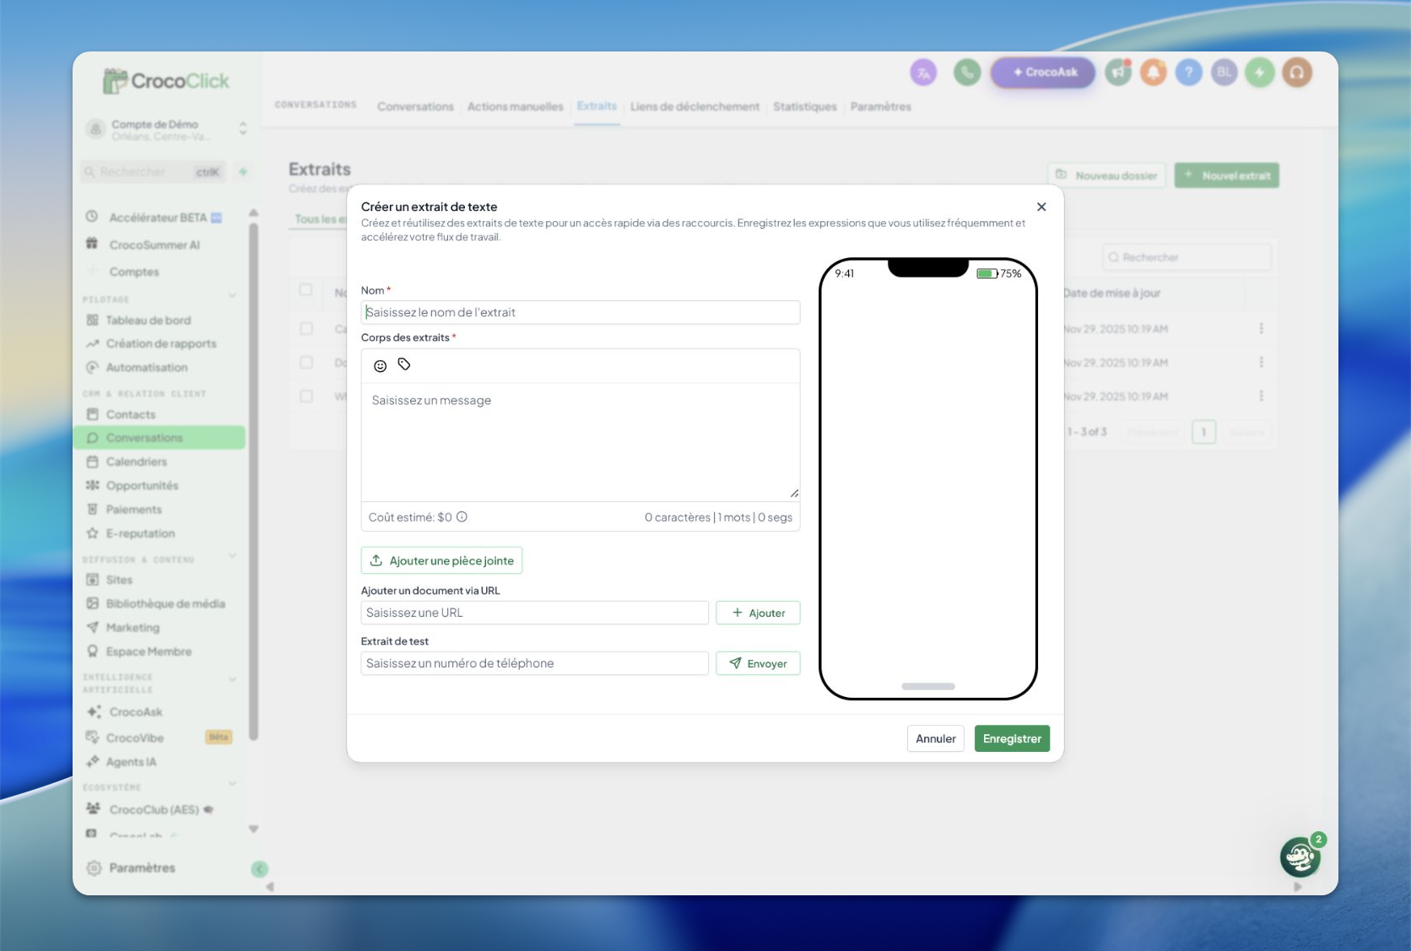The height and width of the screenshot is (951, 1411).
Task: Click the info icon beside Coût estimé
Action: (462, 517)
